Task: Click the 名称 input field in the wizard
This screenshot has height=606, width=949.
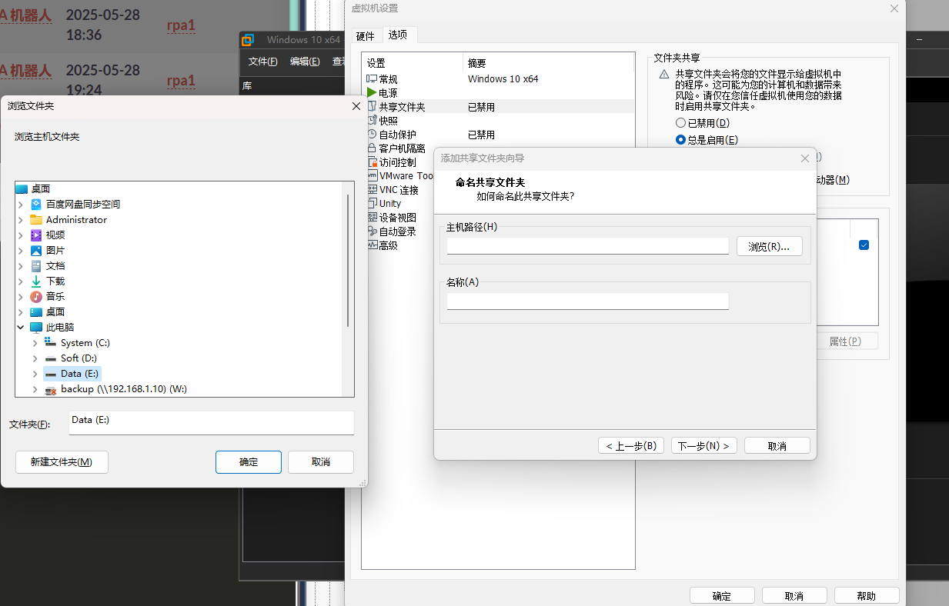Action: (x=587, y=301)
